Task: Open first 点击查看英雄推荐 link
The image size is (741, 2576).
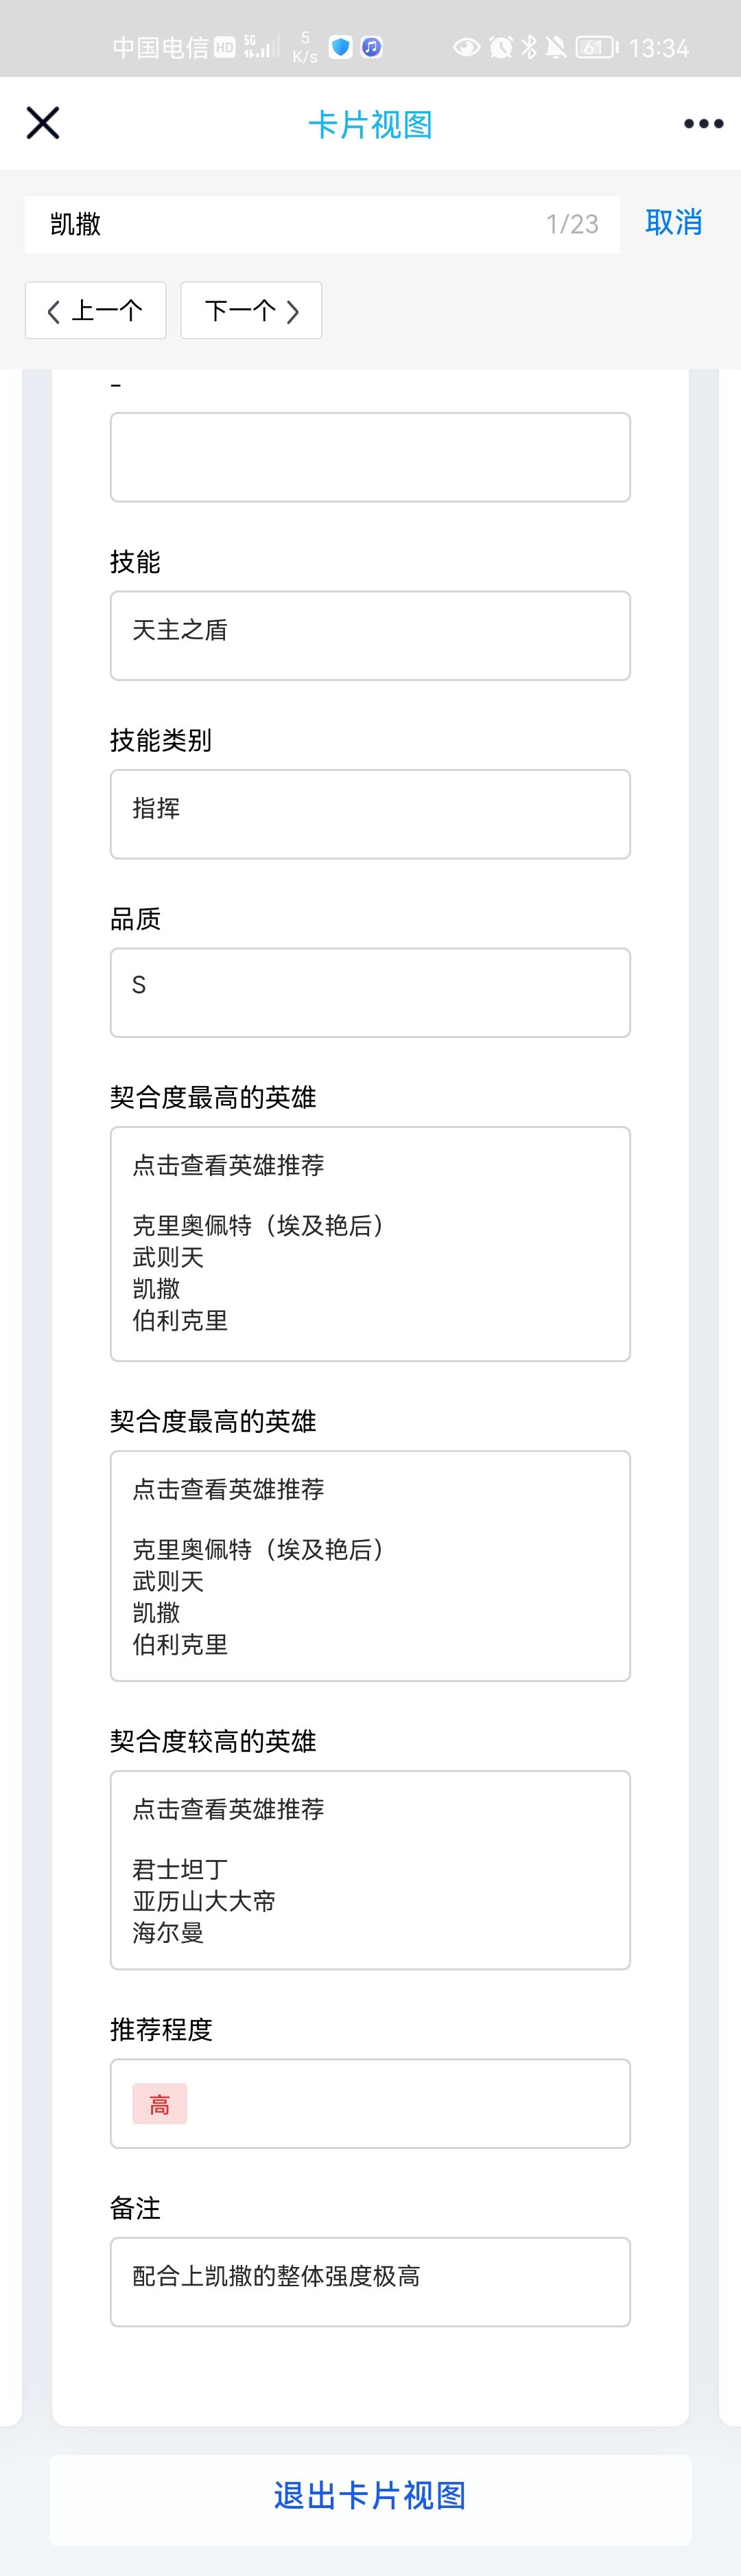Action: click(x=228, y=1165)
